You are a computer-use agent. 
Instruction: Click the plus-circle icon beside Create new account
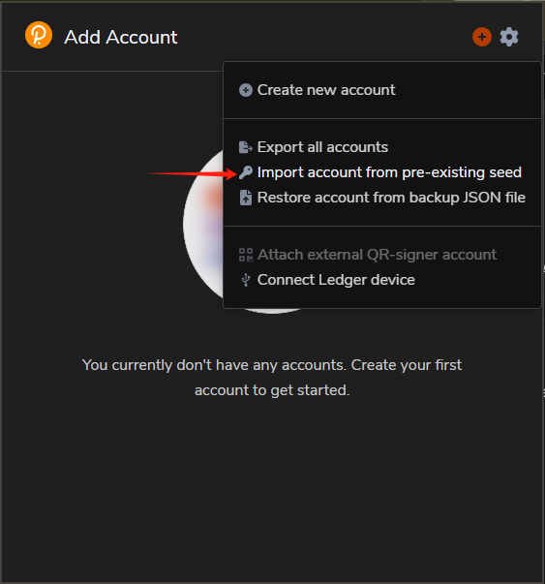(245, 90)
